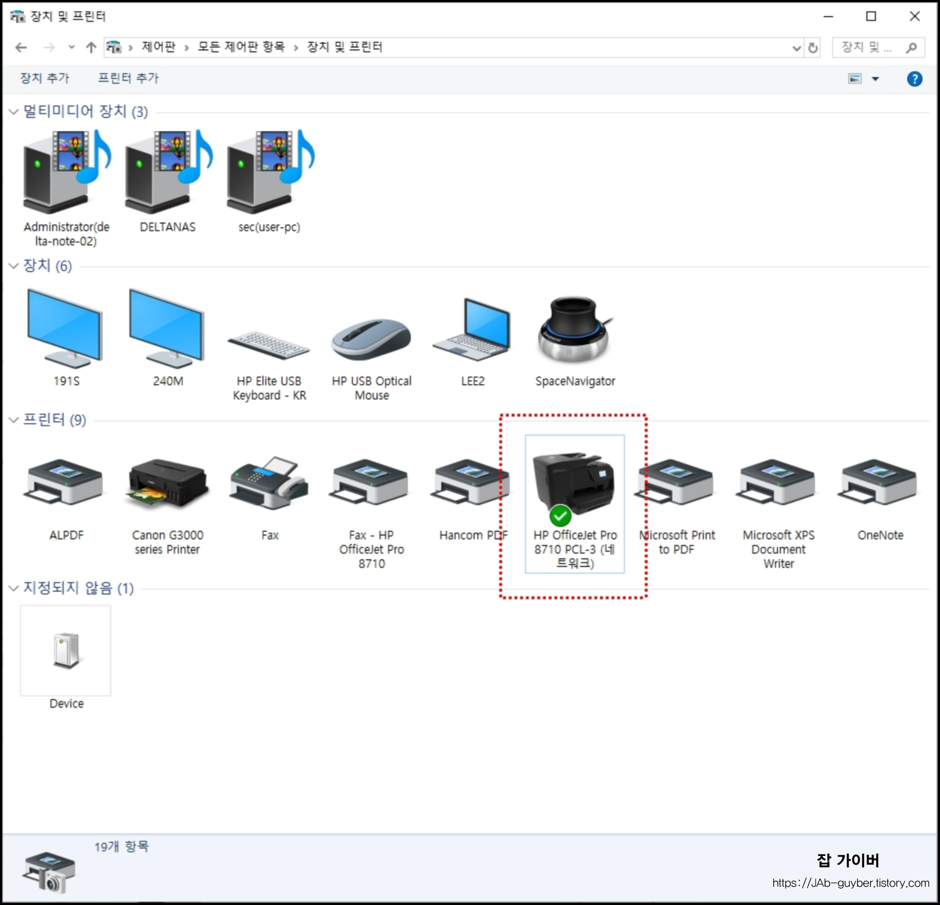
Task: Select the Canon G3000 series Printer icon
Action: [x=167, y=483]
